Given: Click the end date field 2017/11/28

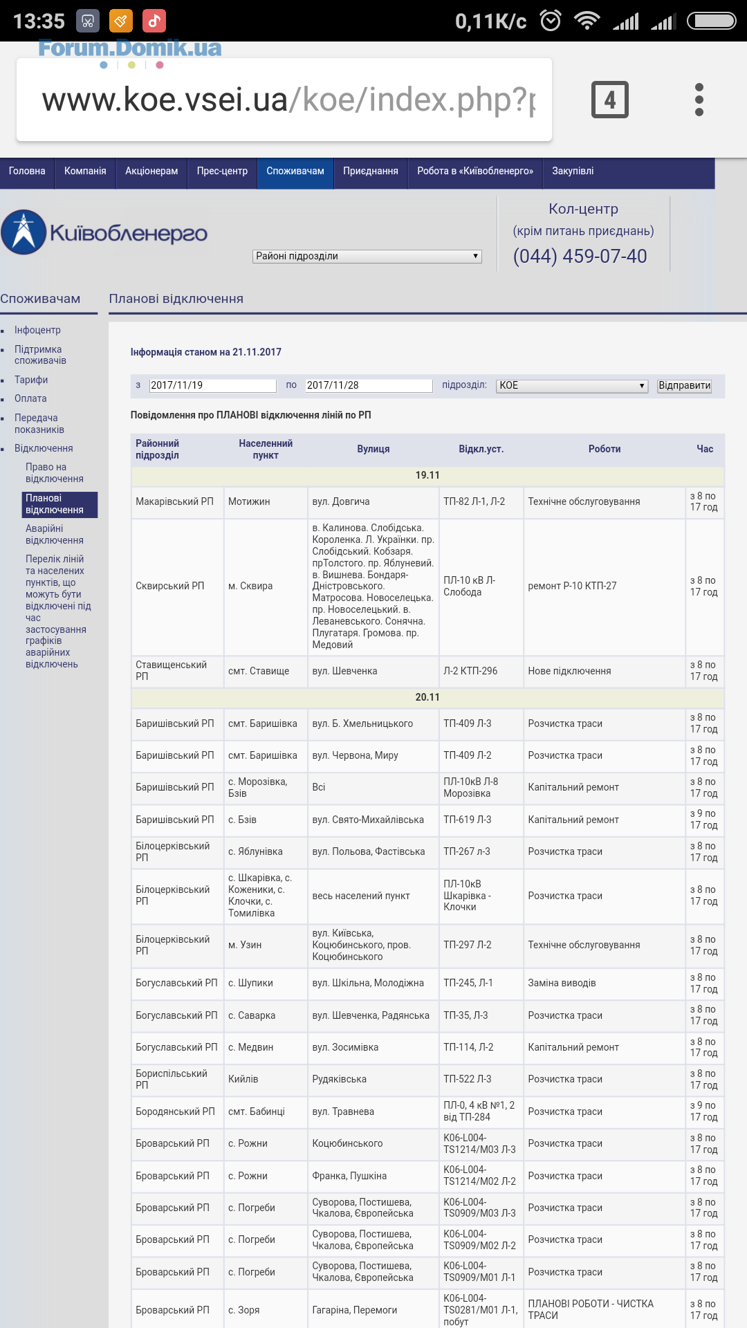Looking at the screenshot, I should pyautogui.click(x=369, y=385).
